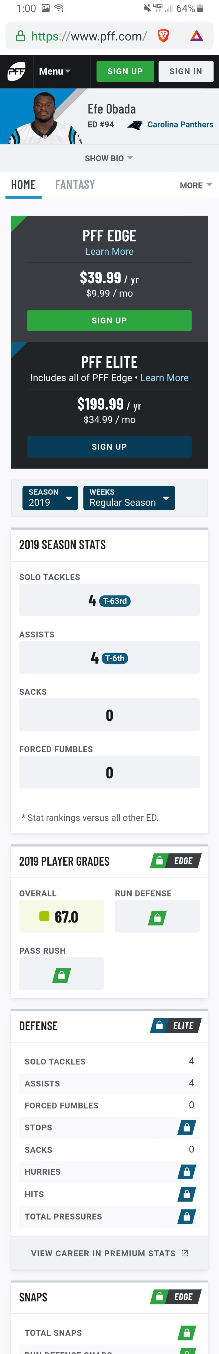Tap the Brave rewards triangle icon
Screen dimensions: 219x1354
click(x=197, y=36)
